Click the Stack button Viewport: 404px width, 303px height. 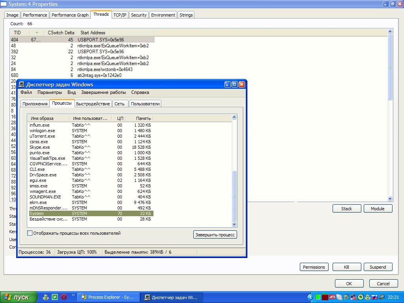(346, 208)
